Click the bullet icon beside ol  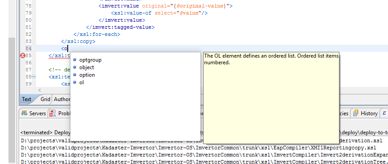(75, 82)
